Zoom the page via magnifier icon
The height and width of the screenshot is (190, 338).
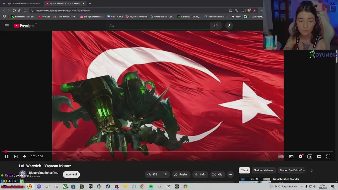point(236,11)
